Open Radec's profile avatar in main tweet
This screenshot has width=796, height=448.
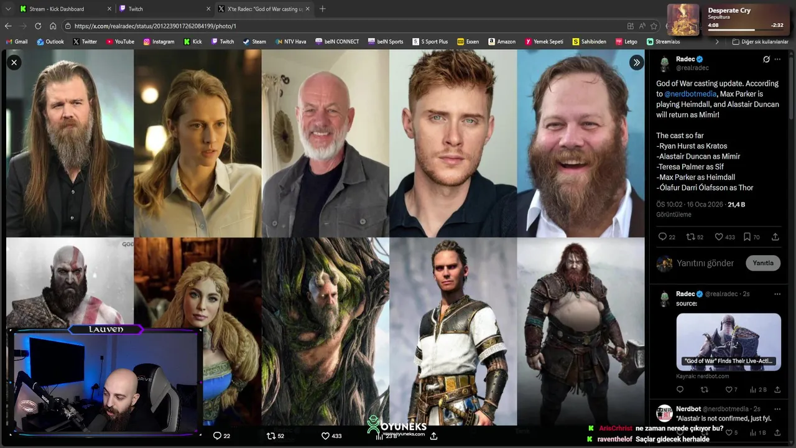(x=664, y=63)
